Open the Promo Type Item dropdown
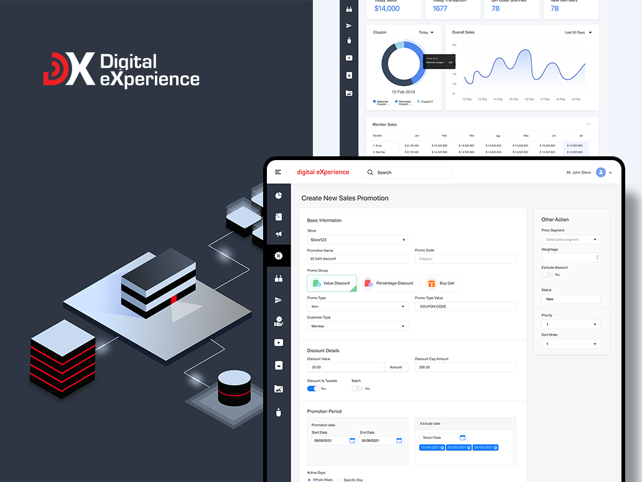 357,306
